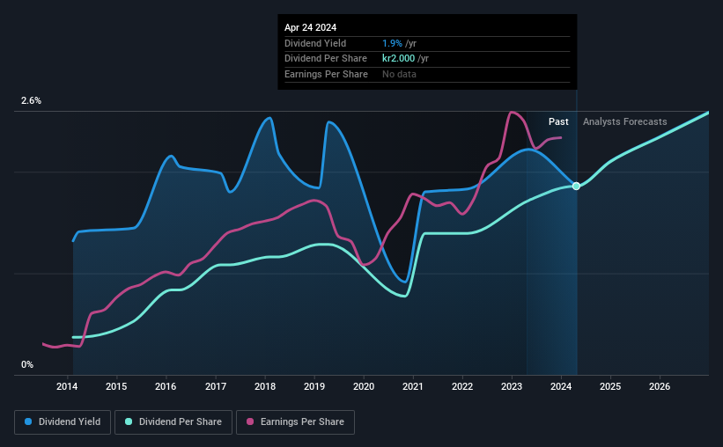Screen dimensions: 723x447
Task: Toggle the Dividend Per Share legend button
Action: 173,421
